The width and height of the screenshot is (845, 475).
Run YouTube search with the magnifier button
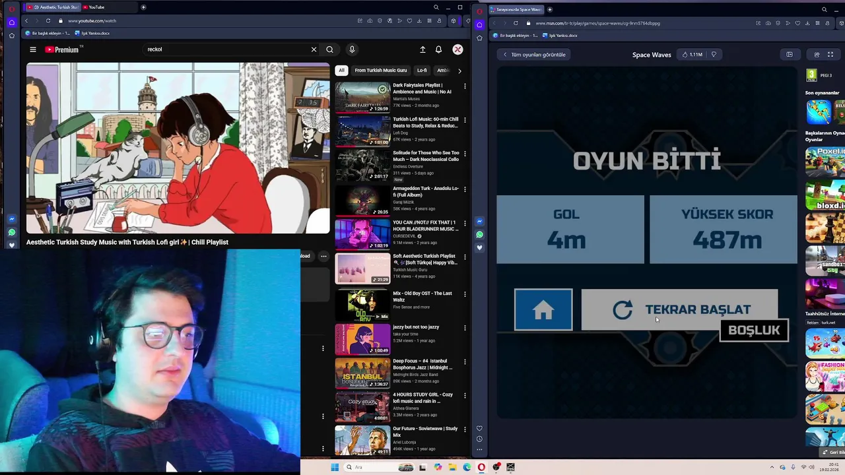[329, 49]
